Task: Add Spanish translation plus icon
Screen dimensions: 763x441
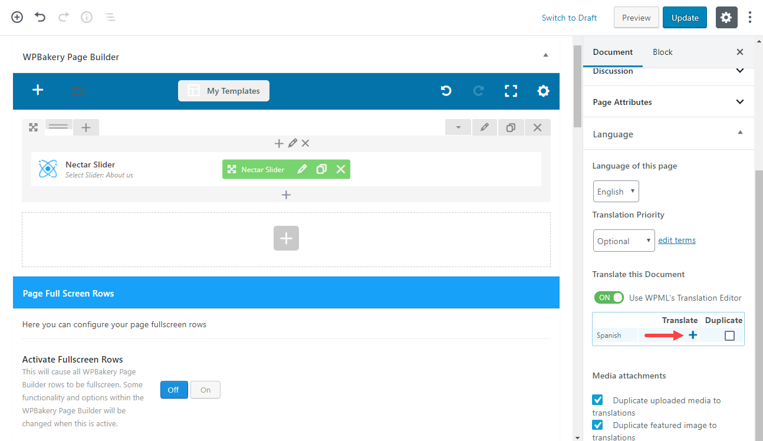Action: (693, 335)
